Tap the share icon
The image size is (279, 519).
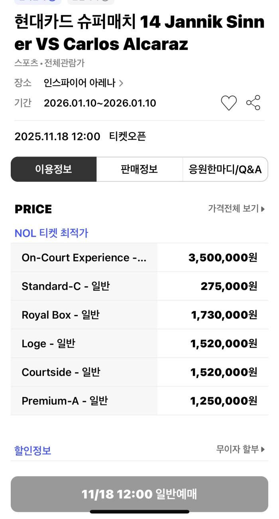[253, 103]
